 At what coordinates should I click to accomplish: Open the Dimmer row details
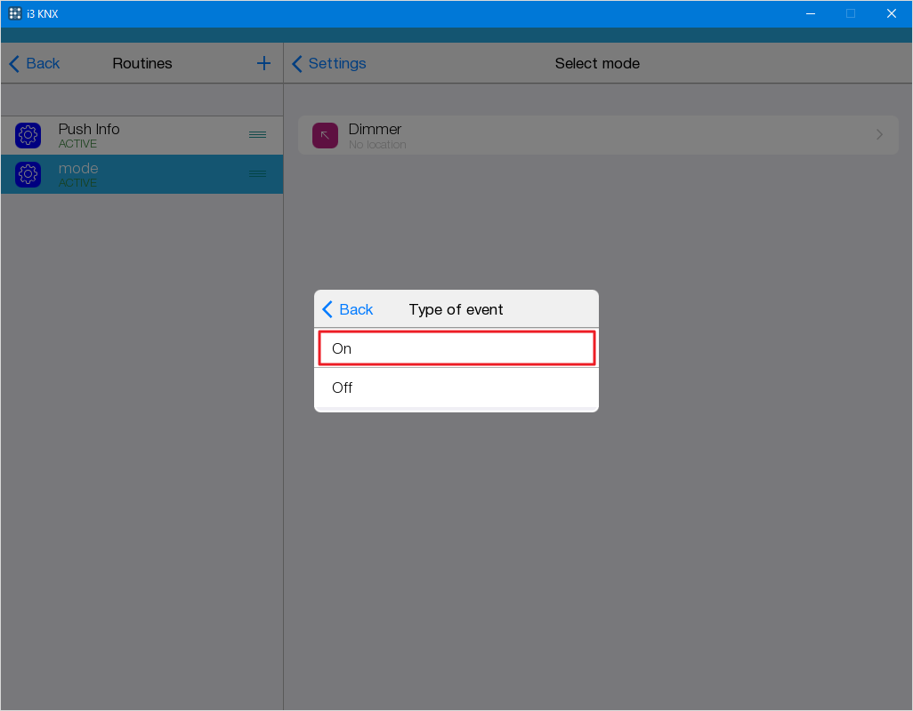(x=596, y=134)
